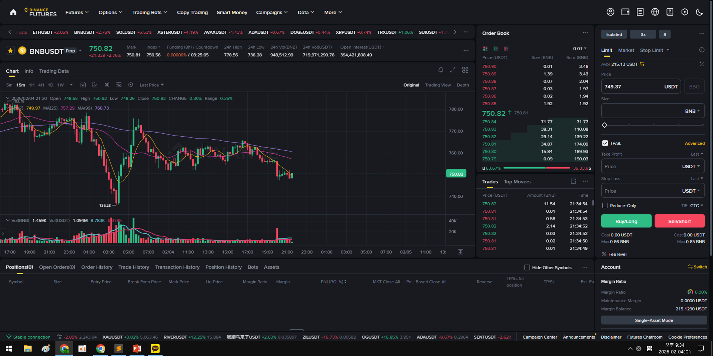Open the calendar date picker icon
The width and height of the screenshot is (713, 356).
(x=83, y=85)
